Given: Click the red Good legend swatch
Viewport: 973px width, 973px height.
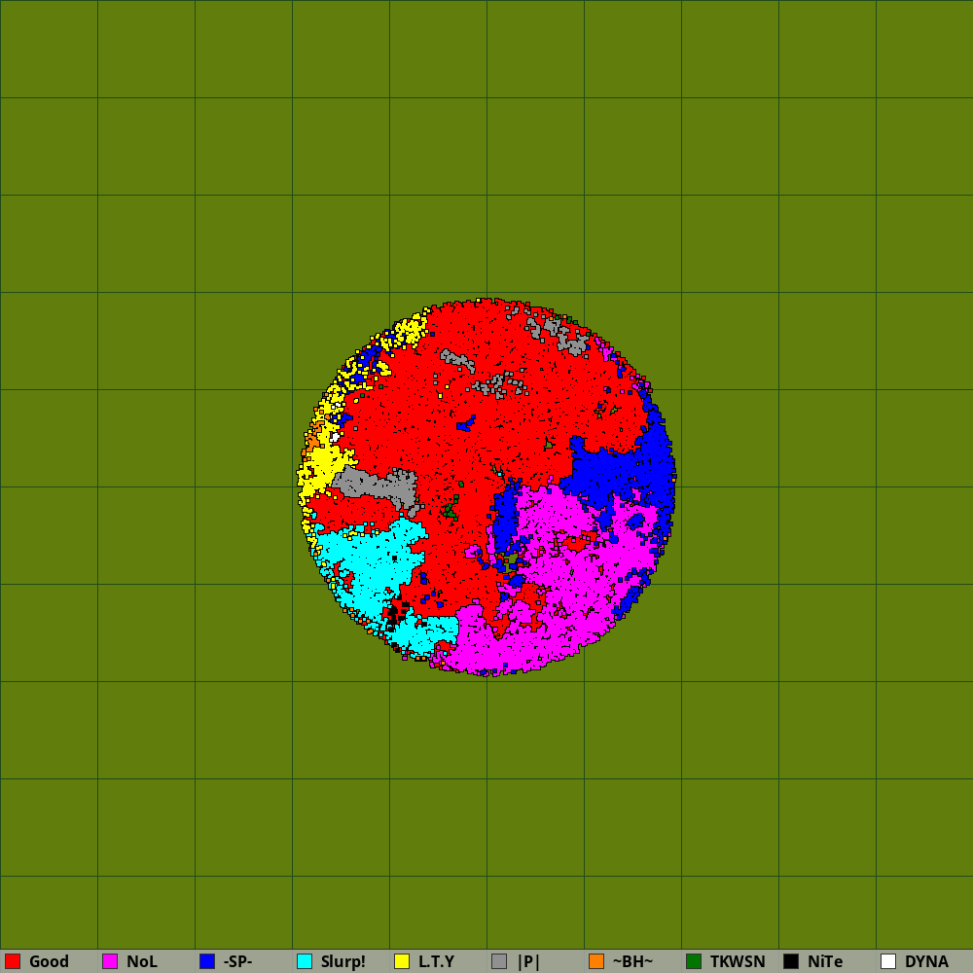Looking at the screenshot, I should 13,961.
